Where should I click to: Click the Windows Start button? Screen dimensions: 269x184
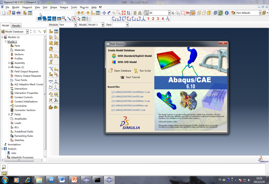(5, 180)
